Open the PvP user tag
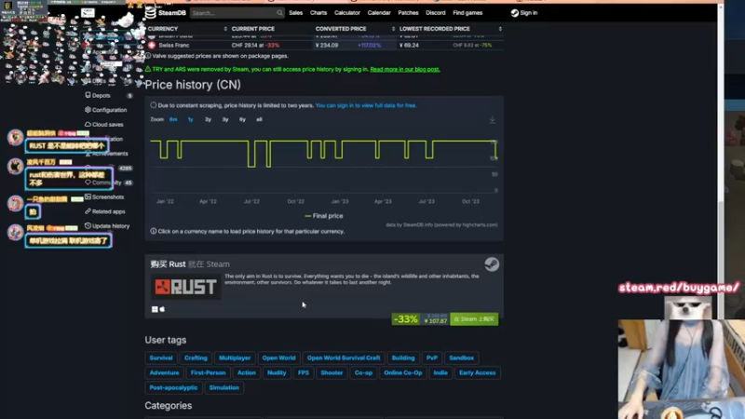 [x=432, y=358]
